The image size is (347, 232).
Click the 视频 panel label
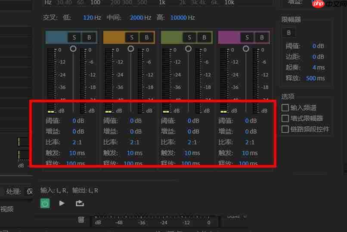tap(7, 209)
